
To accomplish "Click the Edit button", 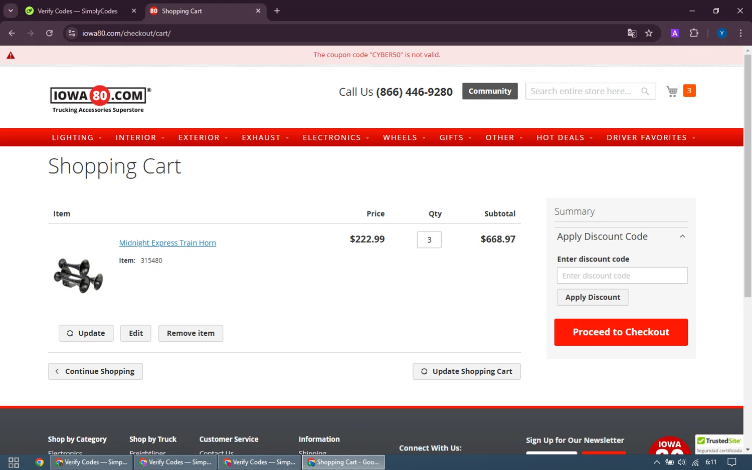I will point(135,333).
